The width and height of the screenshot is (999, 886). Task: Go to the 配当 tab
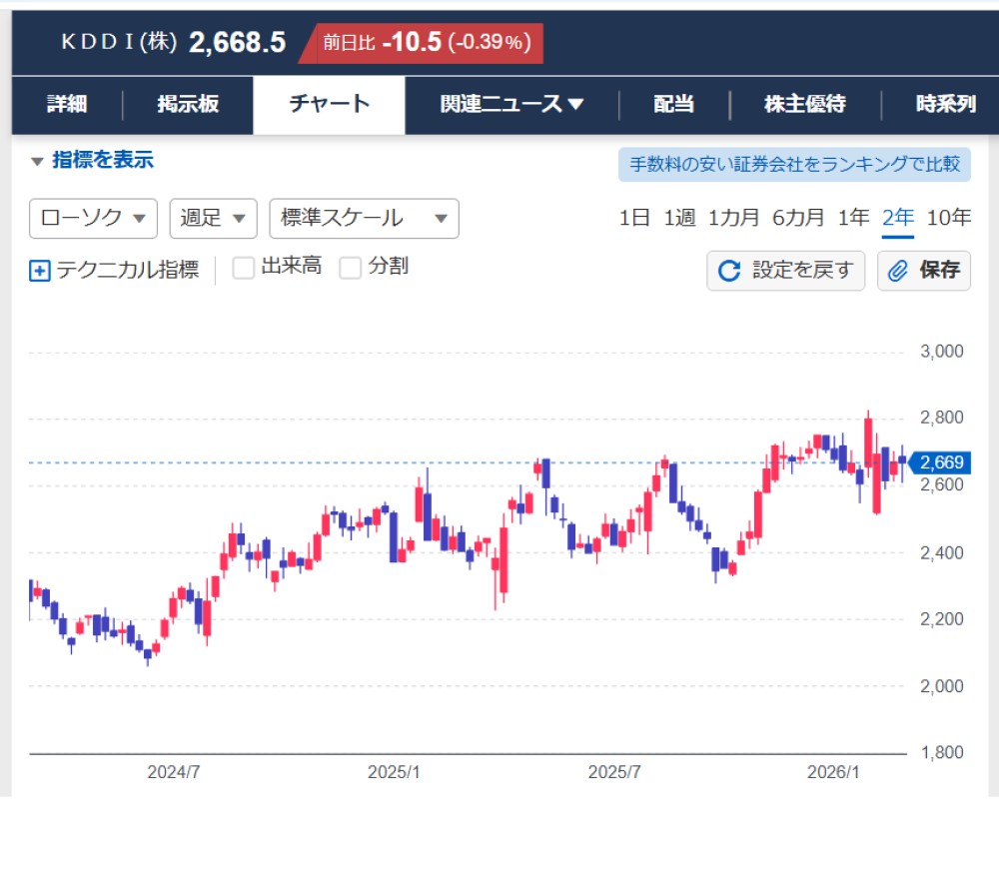point(673,105)
